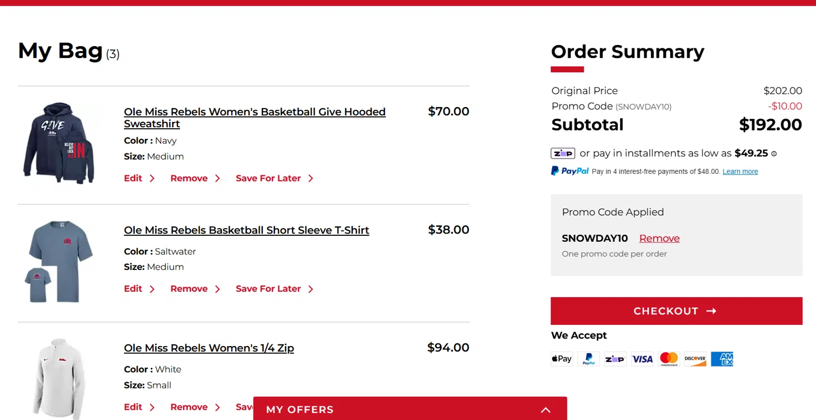Edit the Give Hooded Sweatshirt item
The width and height of the screenshot is (816, 420).
[x=133, y=178]
